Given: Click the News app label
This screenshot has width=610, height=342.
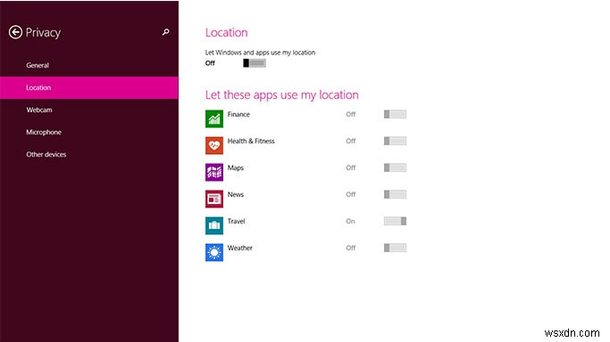Looking at the screenshot, I should pos(236,195).
